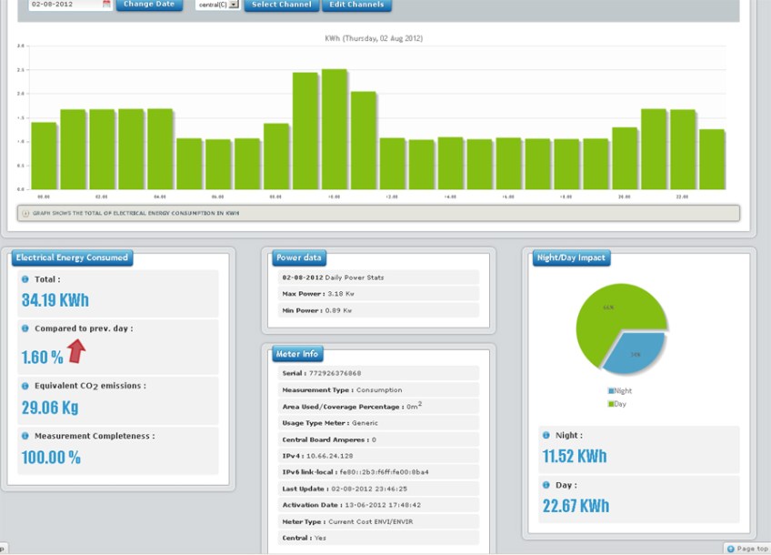Click the Night legend color swatch
This screenshot has height=555, width=771.
[x=610, y=391]
